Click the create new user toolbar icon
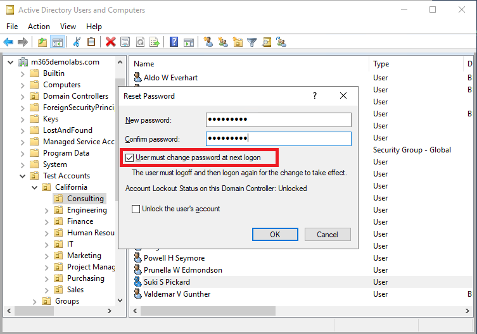Viewport: 477px width, 334px height. [208, 42]
